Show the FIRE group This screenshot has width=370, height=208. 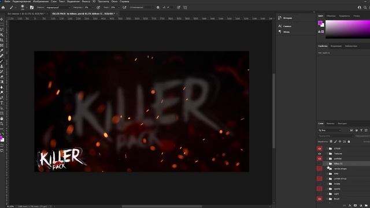(x=320, y=174)
